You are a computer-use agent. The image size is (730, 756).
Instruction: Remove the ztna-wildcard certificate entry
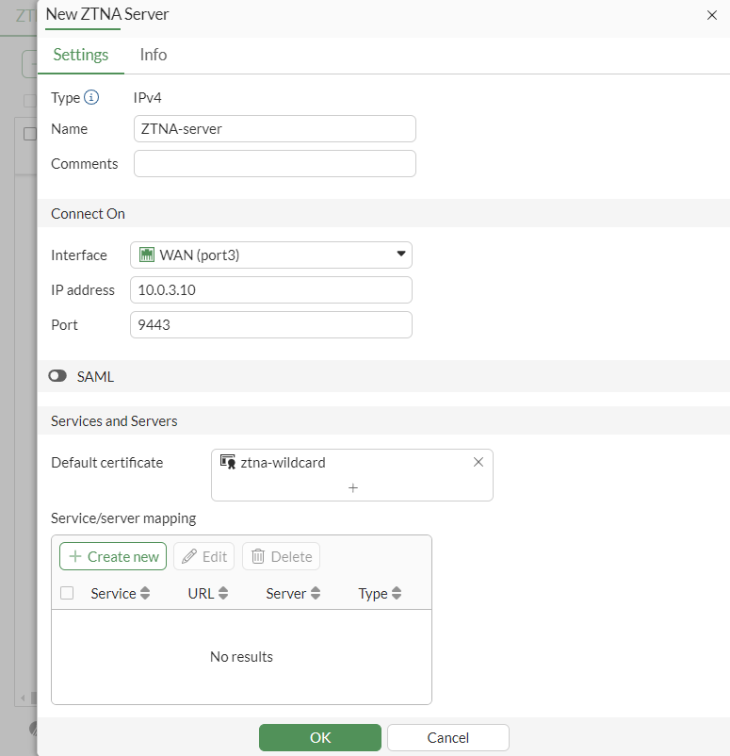click(x=478, y=462)
